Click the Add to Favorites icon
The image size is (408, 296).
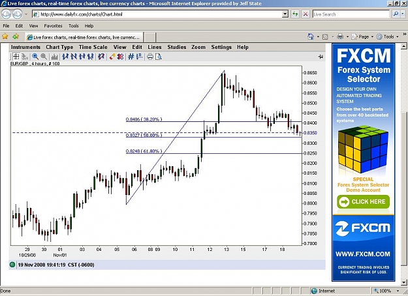click(x=16, y=37)
